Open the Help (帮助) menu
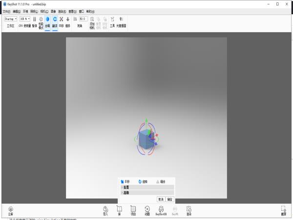The height and width of the screenshot is (220, 293). (90, 11)
